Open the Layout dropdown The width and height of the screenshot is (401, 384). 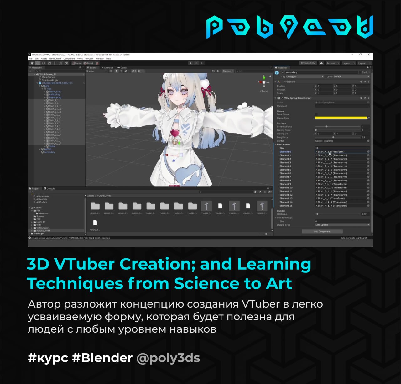tap(364, 63)
